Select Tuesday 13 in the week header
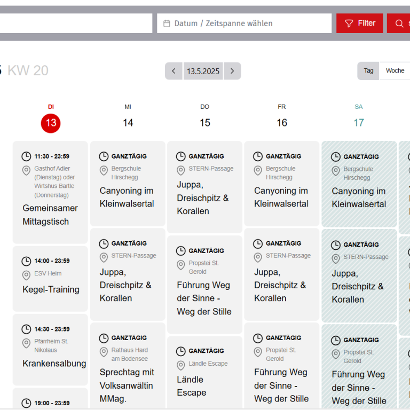This screenshot has height=410, width=410. coord(51,123)
